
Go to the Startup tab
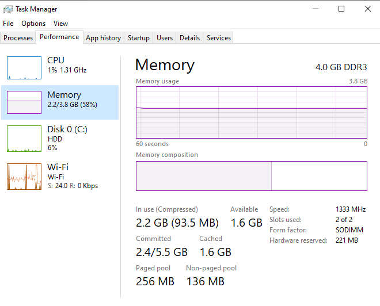tap(139, 38)
